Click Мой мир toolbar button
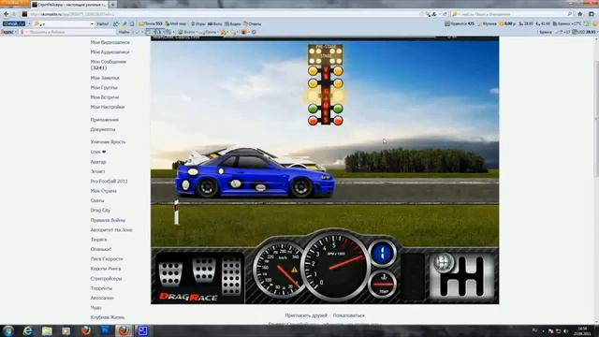Image resolution: width=599 pixels, height=337 pixels. (x=175, y=23)
